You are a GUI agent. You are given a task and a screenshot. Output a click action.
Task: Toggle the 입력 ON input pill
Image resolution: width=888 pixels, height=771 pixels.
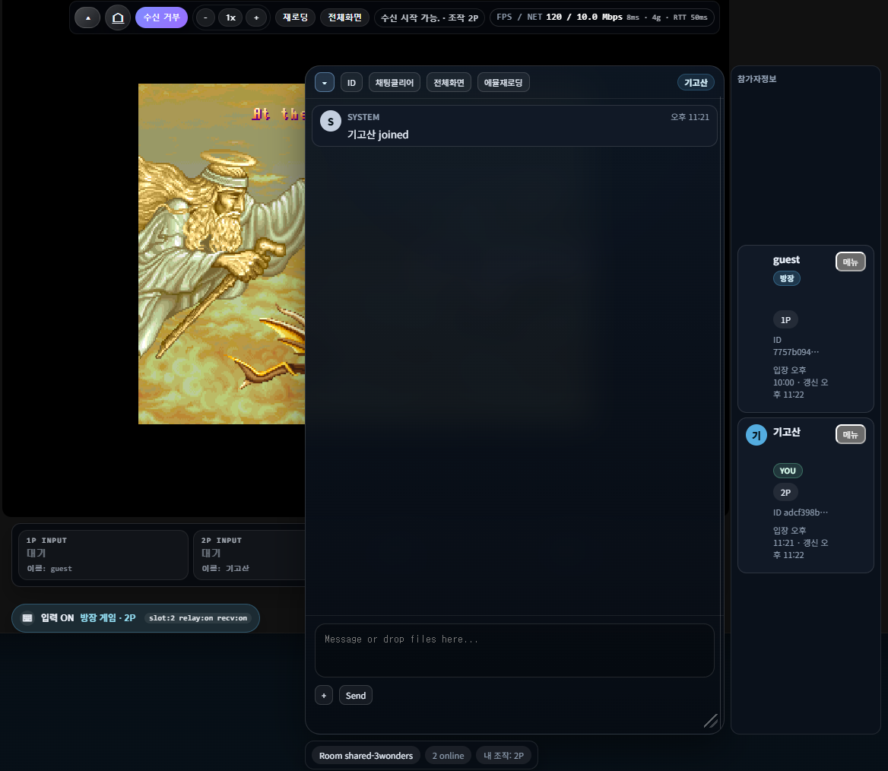coord(135,618)
